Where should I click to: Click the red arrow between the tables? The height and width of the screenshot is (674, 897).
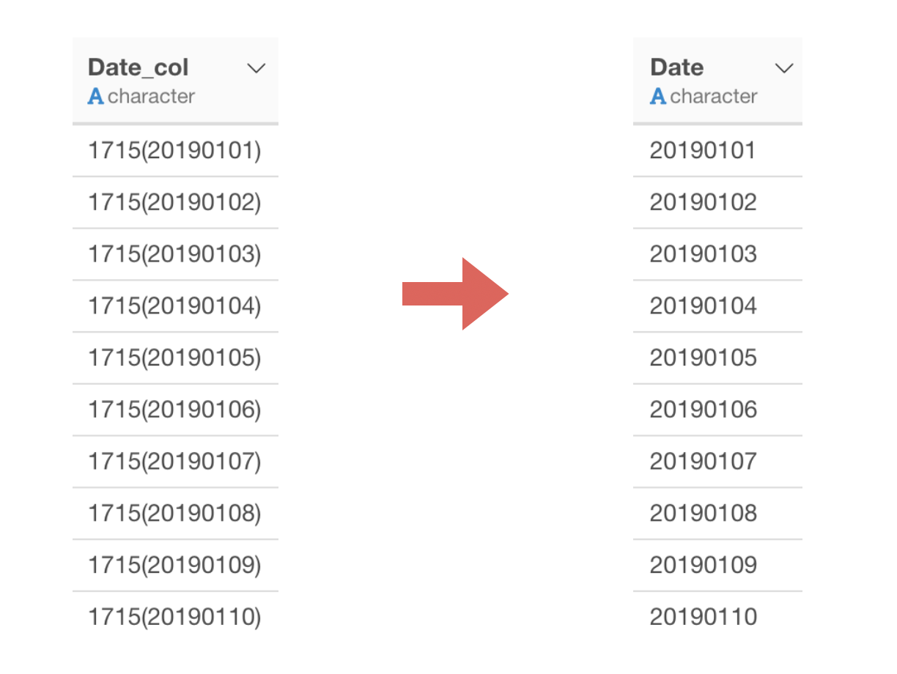(x=455, y=294)
